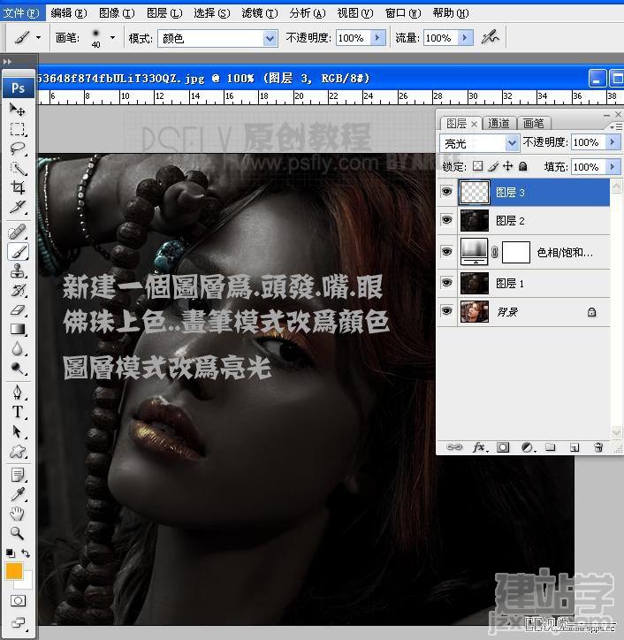Select the History Brush tool
The image size is (624, 640).
click(17, 291)
